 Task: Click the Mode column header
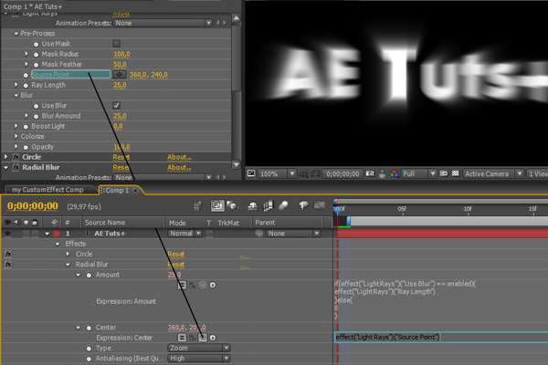pyautogui.click(x=177, y=223)
